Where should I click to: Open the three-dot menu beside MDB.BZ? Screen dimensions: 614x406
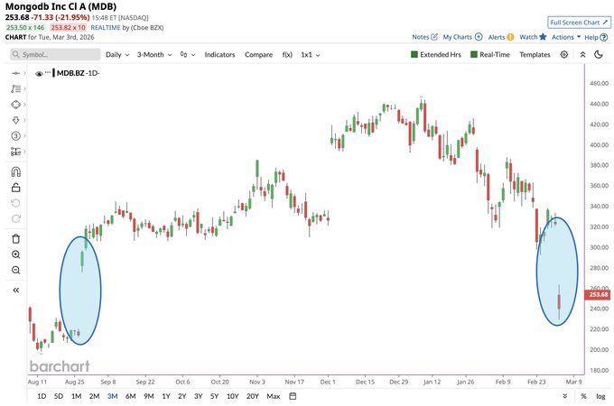[48, 72]
